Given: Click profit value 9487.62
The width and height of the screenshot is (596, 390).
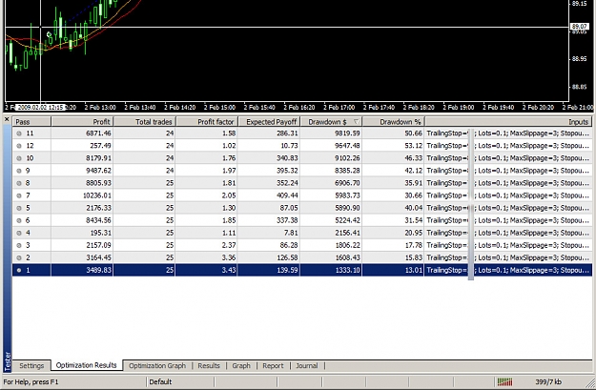Looking at the screenshot, I should point(98,171).
